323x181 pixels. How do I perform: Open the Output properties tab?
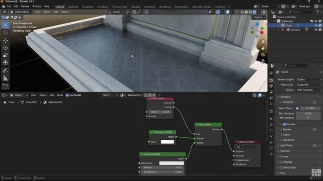(272, 86)
